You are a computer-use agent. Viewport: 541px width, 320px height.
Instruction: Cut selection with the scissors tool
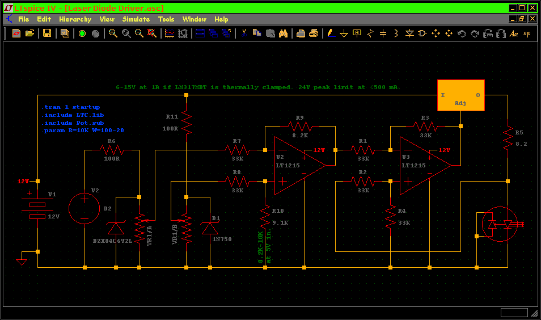coord(244,33)
